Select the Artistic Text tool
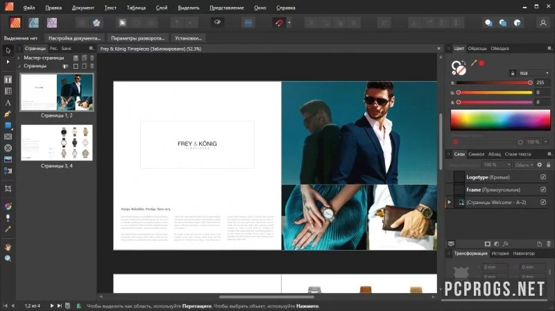The image size is (555, 311). point(8,103)
